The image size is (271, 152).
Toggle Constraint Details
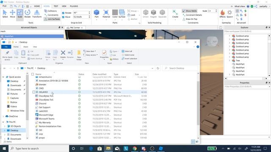click(x=192, y=15)
